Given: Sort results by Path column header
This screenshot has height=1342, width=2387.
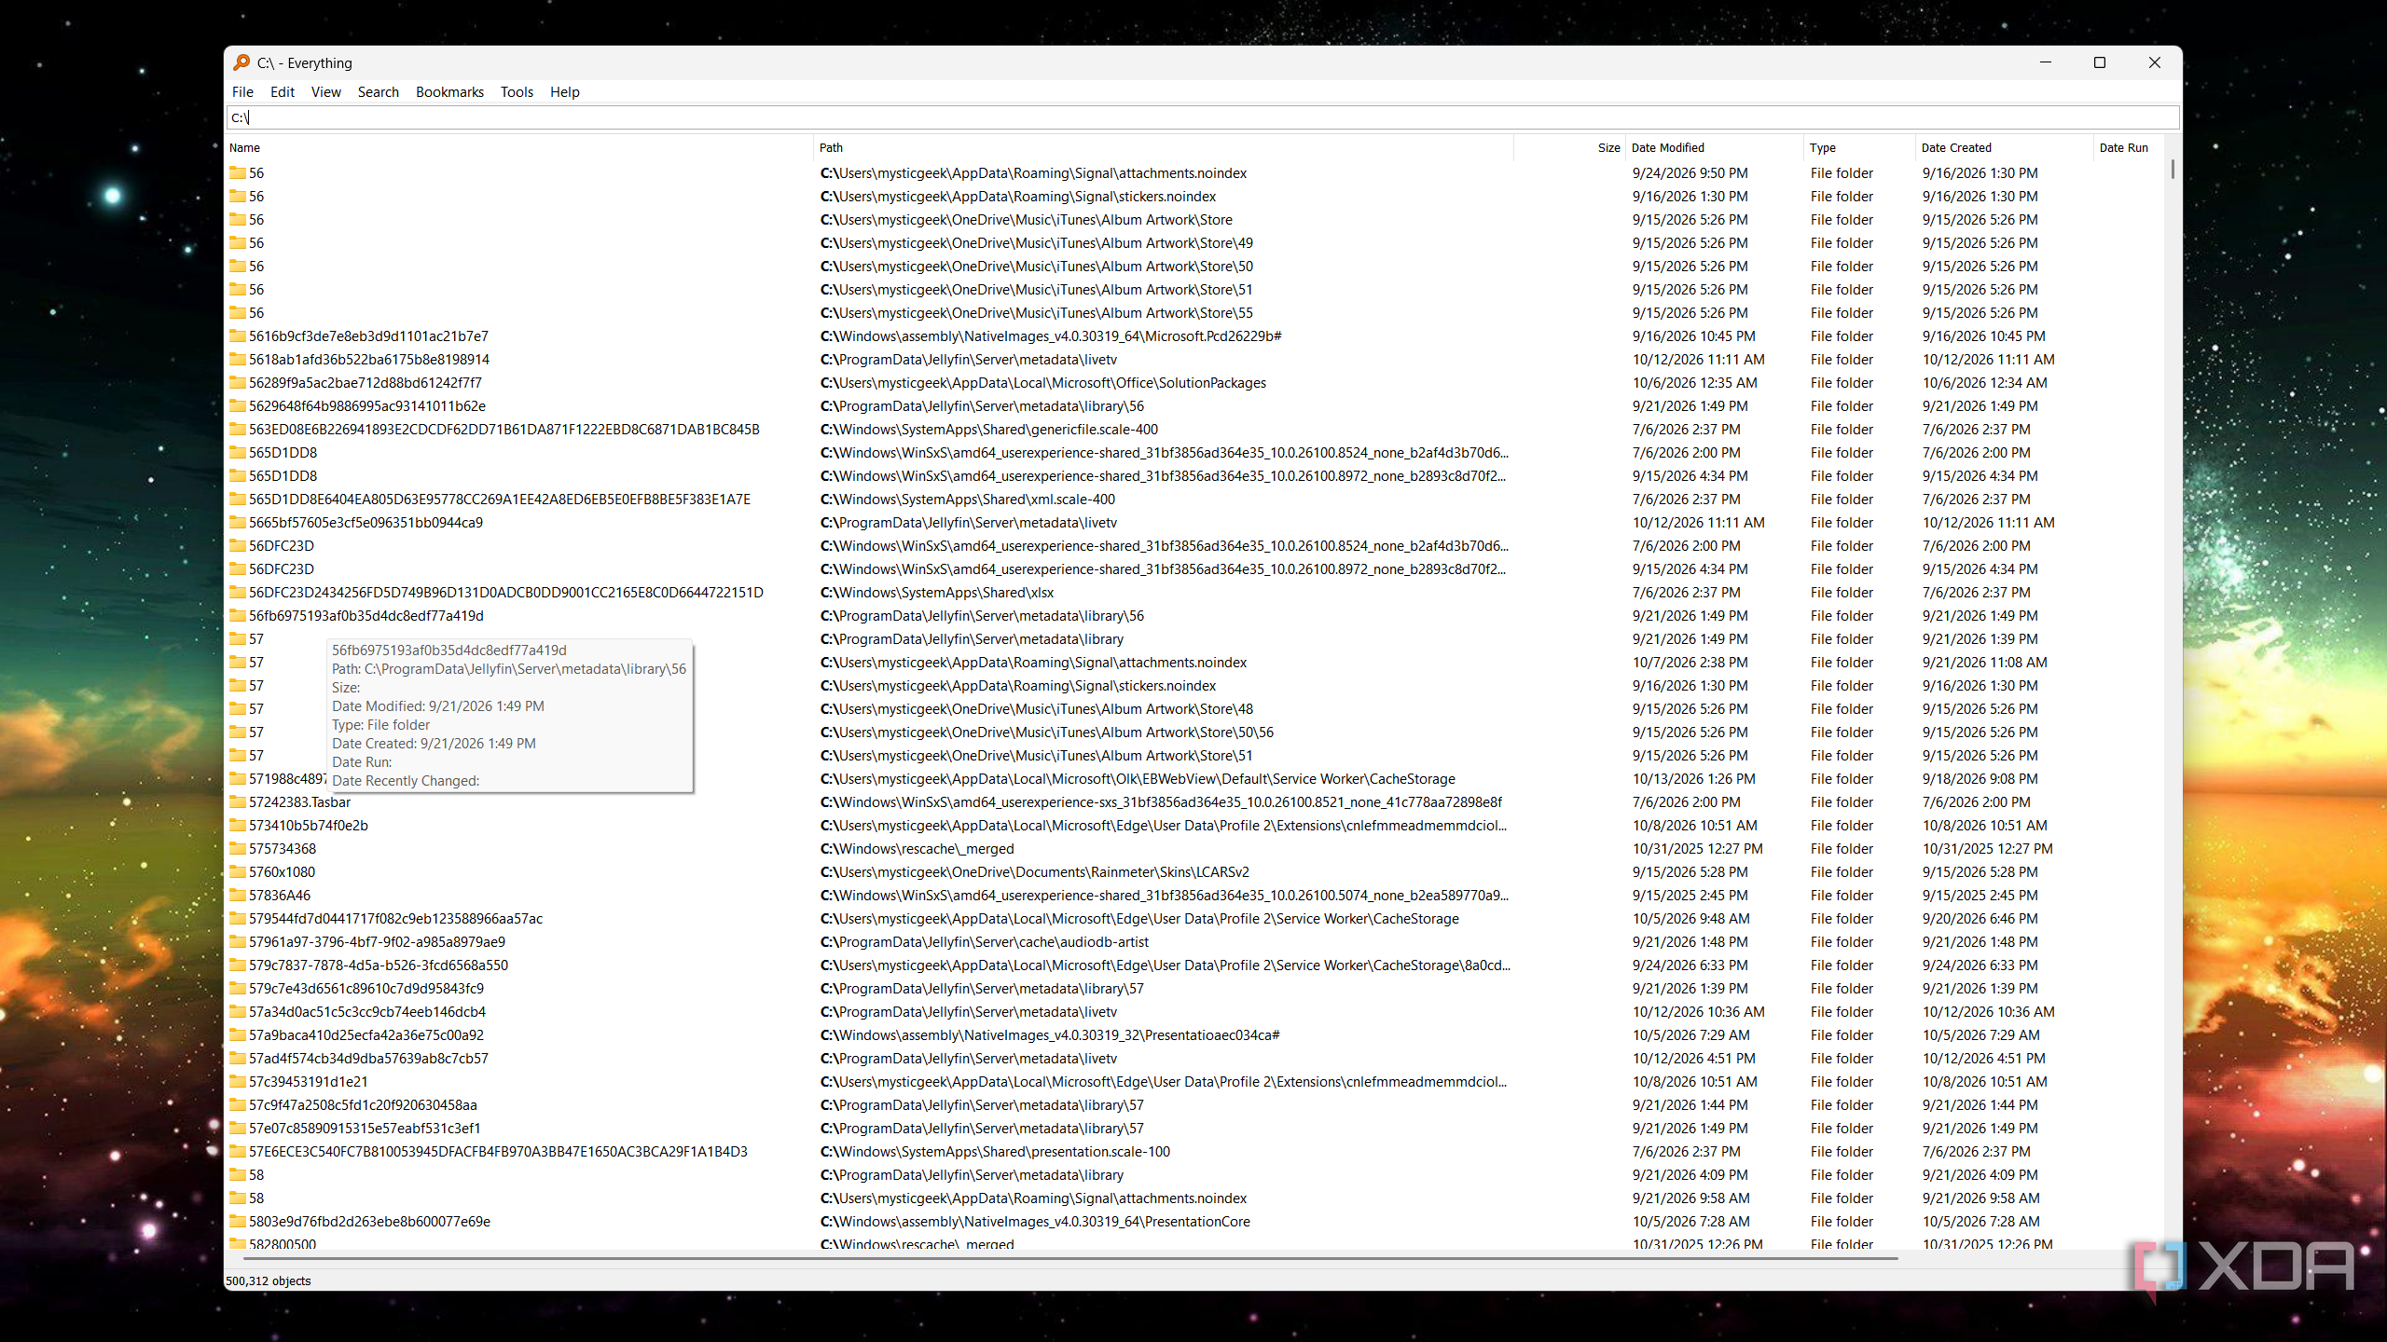Looking at the screenshot, I should (x=1164, y=147).
